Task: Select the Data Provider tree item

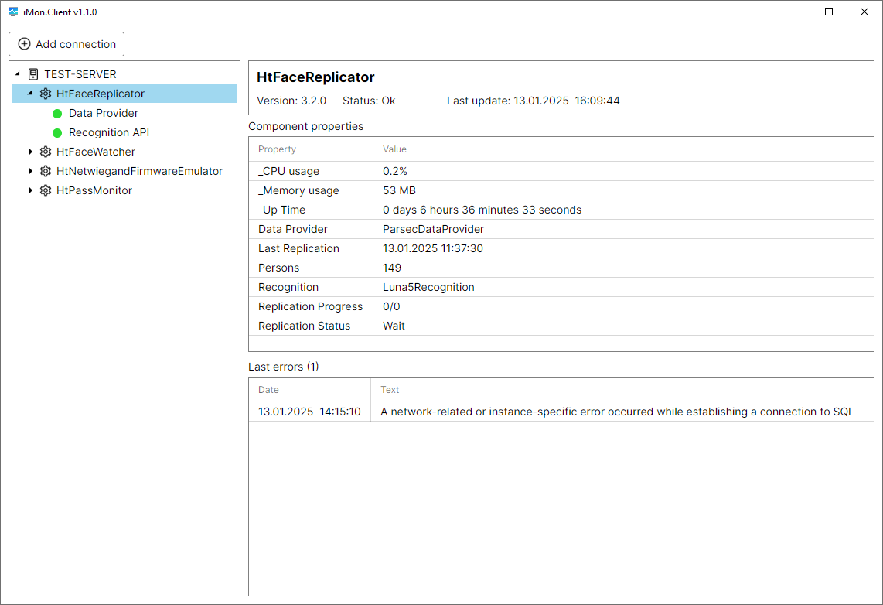Action: coord(103,113)
